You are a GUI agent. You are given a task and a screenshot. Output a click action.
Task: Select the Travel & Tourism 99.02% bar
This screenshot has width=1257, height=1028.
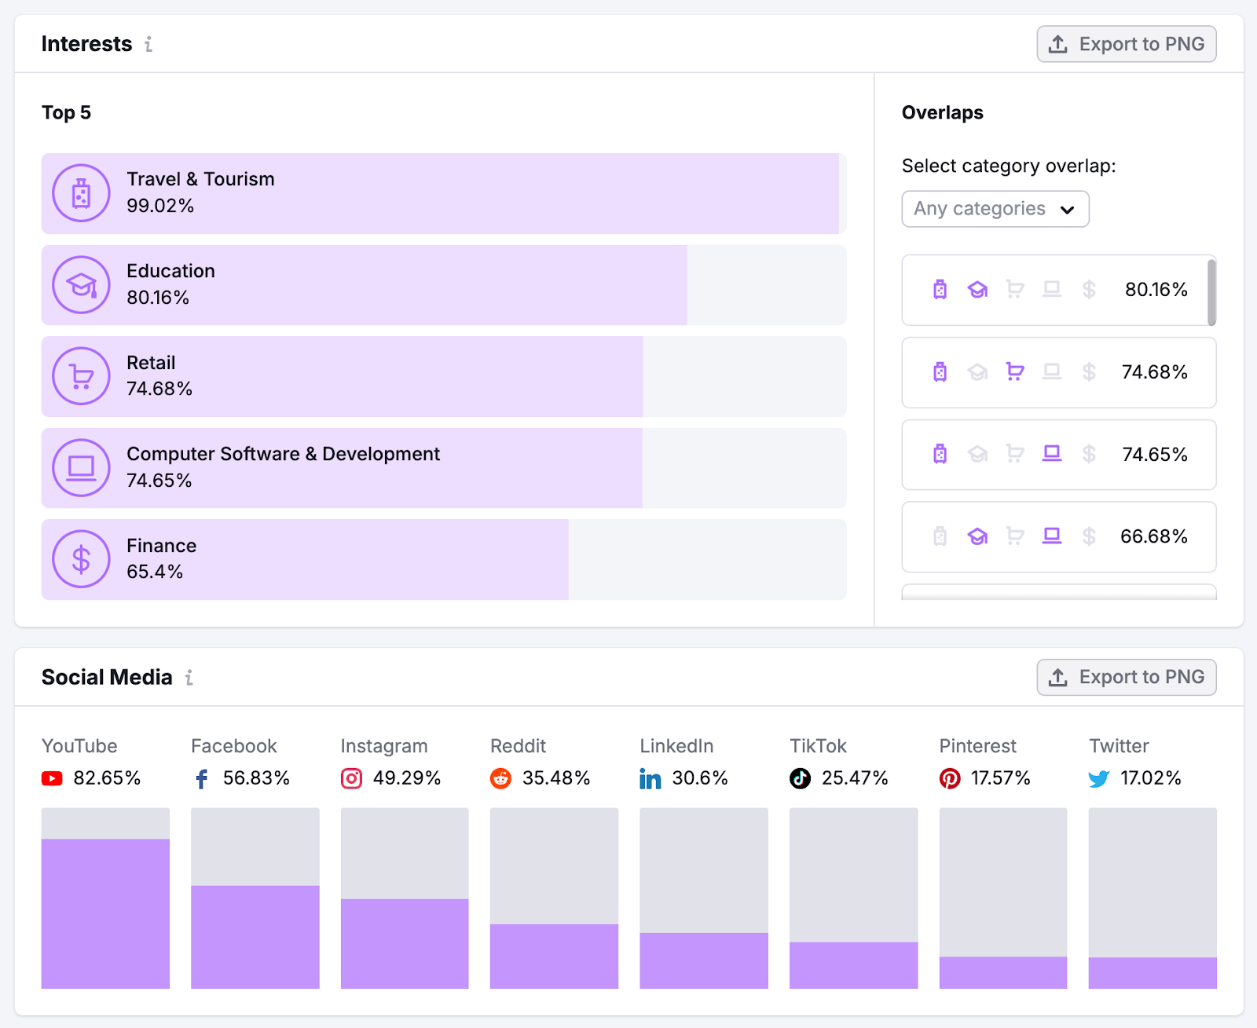coord(444,193)
